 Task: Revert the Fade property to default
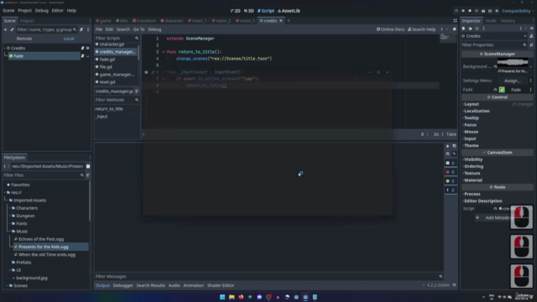click(x=495, y=90)
